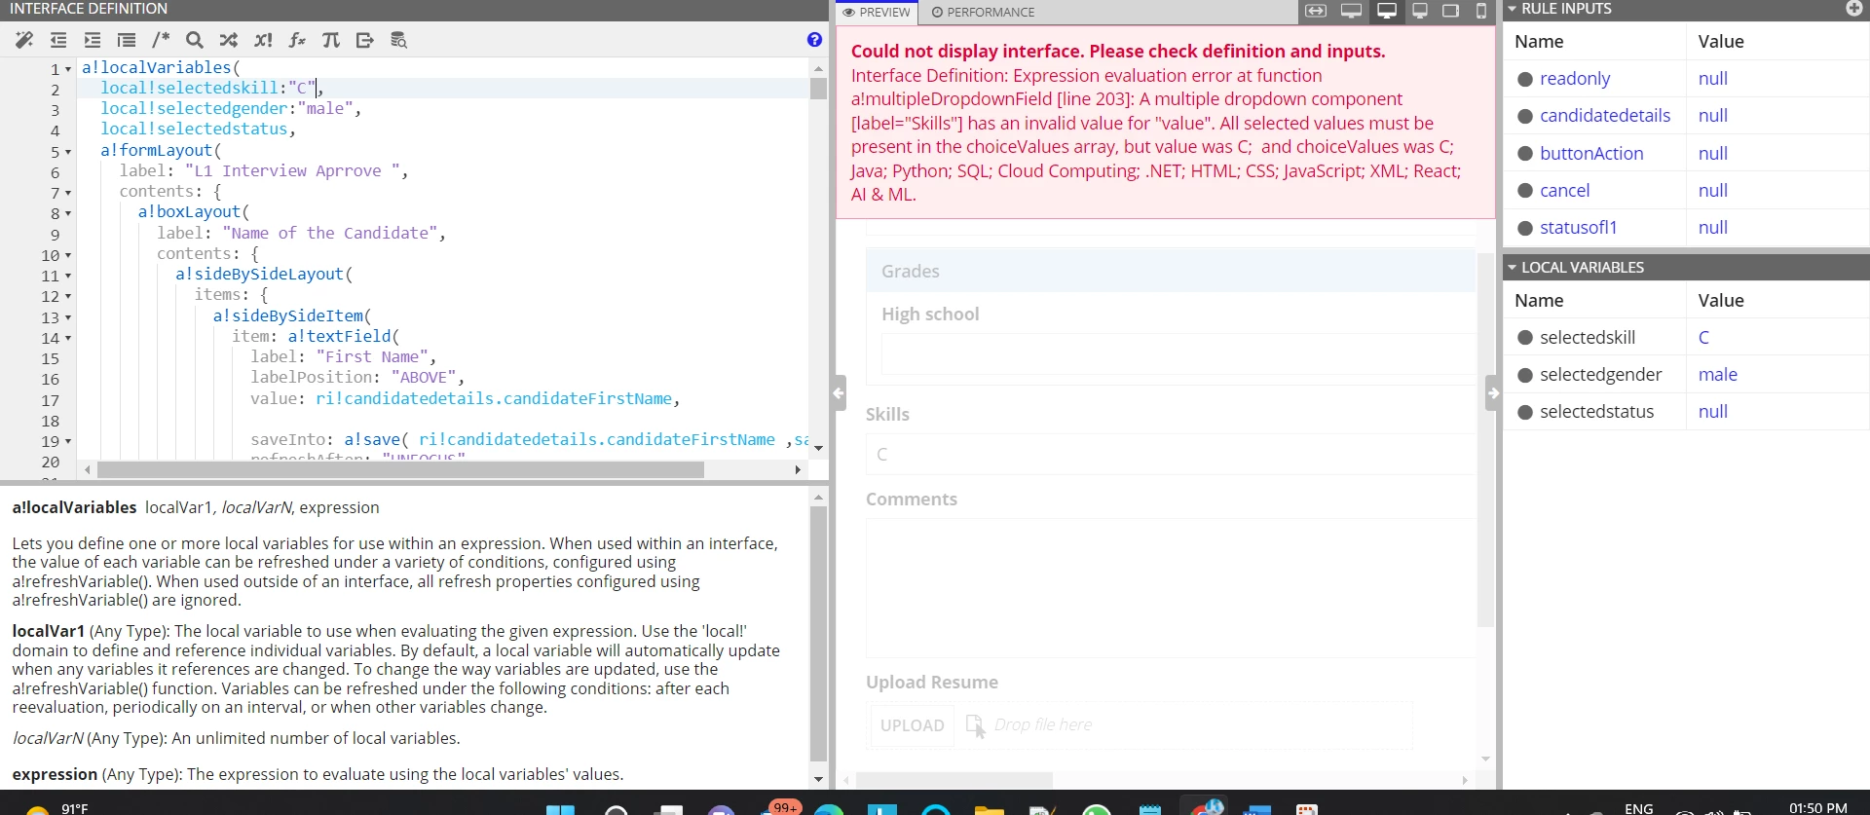Click the selectedskill local variable name
Image resolution: width=1870 pixels, height=815 pixels.
tap(1588, 338)
